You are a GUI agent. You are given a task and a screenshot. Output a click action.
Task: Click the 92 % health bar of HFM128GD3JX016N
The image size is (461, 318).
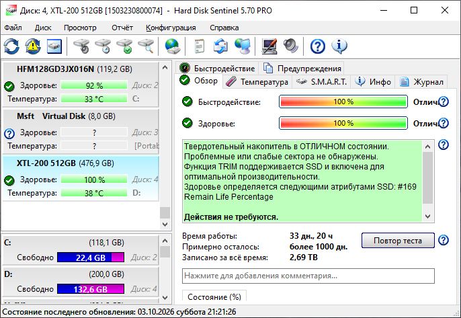[94, 85]
